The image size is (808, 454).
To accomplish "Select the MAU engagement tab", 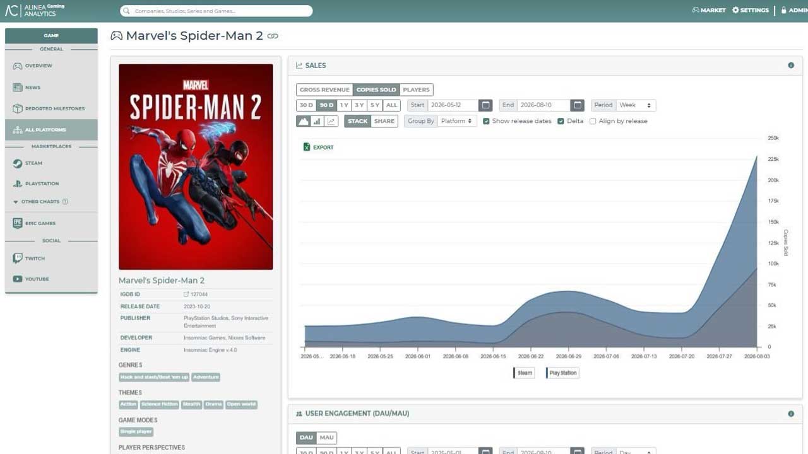I will click(326, 438).
